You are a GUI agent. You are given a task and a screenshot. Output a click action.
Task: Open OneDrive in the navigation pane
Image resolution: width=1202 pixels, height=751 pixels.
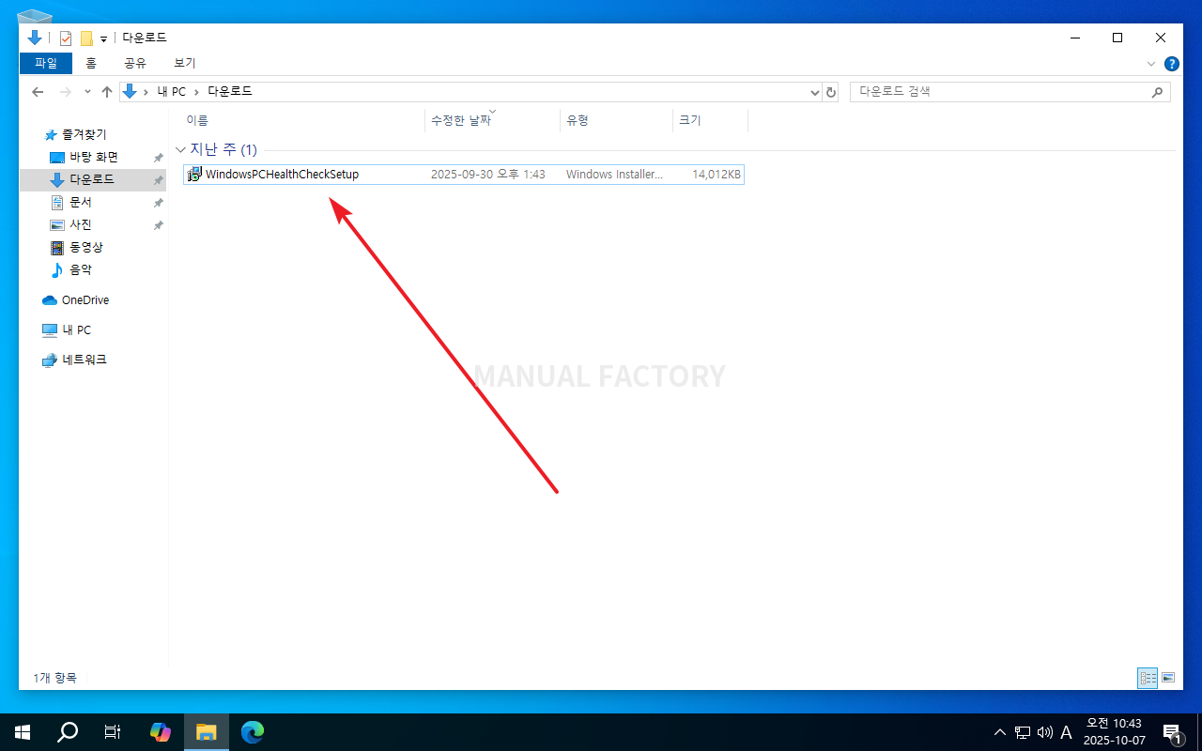tap(85, 300)
